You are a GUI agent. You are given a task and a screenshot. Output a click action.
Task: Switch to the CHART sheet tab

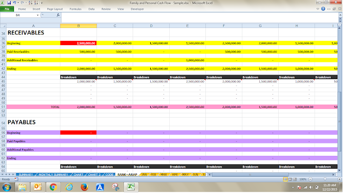coord(78,175)
